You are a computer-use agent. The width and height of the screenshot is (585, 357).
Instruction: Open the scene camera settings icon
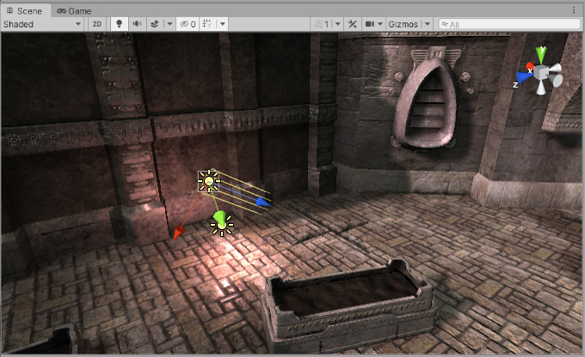pyautogui.click(x=371, y=24)
